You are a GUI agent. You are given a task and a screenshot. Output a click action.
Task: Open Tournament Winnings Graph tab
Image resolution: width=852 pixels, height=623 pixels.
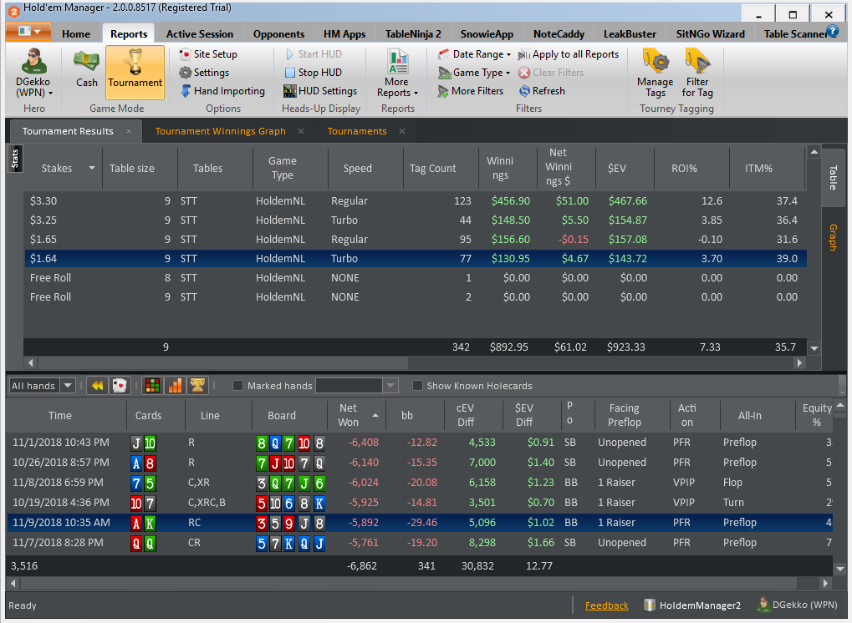220,131
